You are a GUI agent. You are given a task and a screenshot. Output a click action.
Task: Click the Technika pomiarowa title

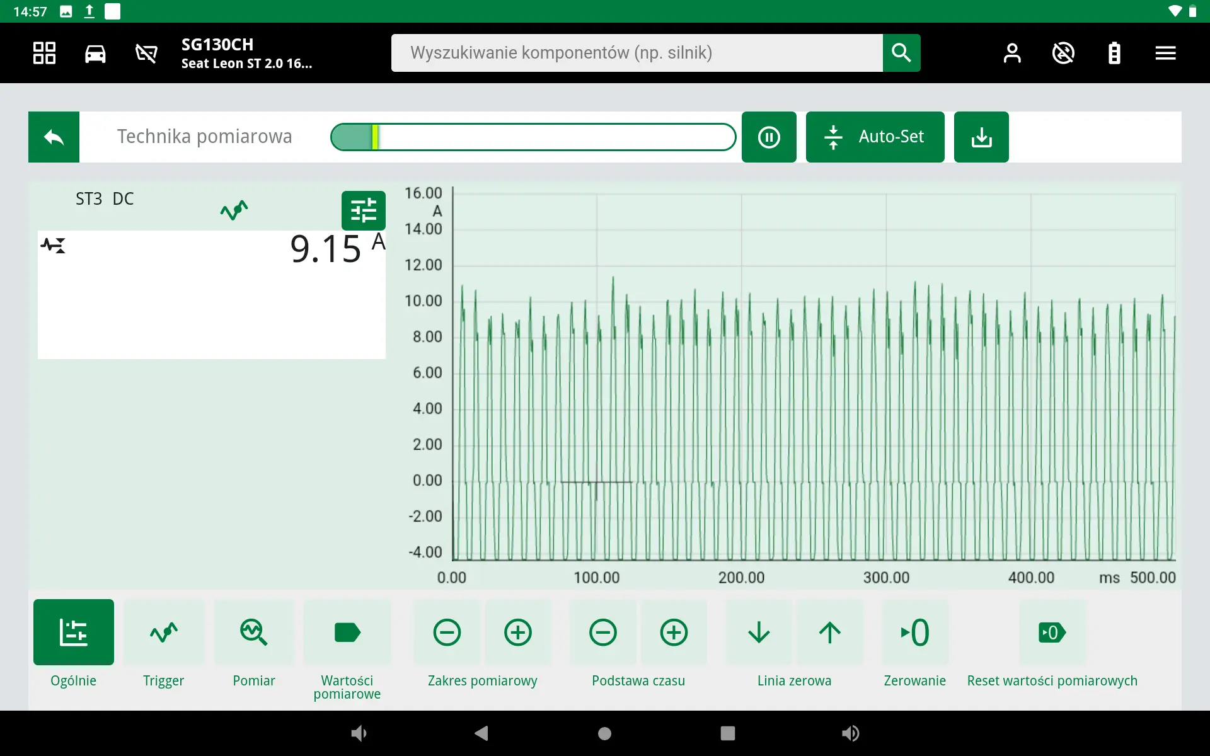pos(205,137)
